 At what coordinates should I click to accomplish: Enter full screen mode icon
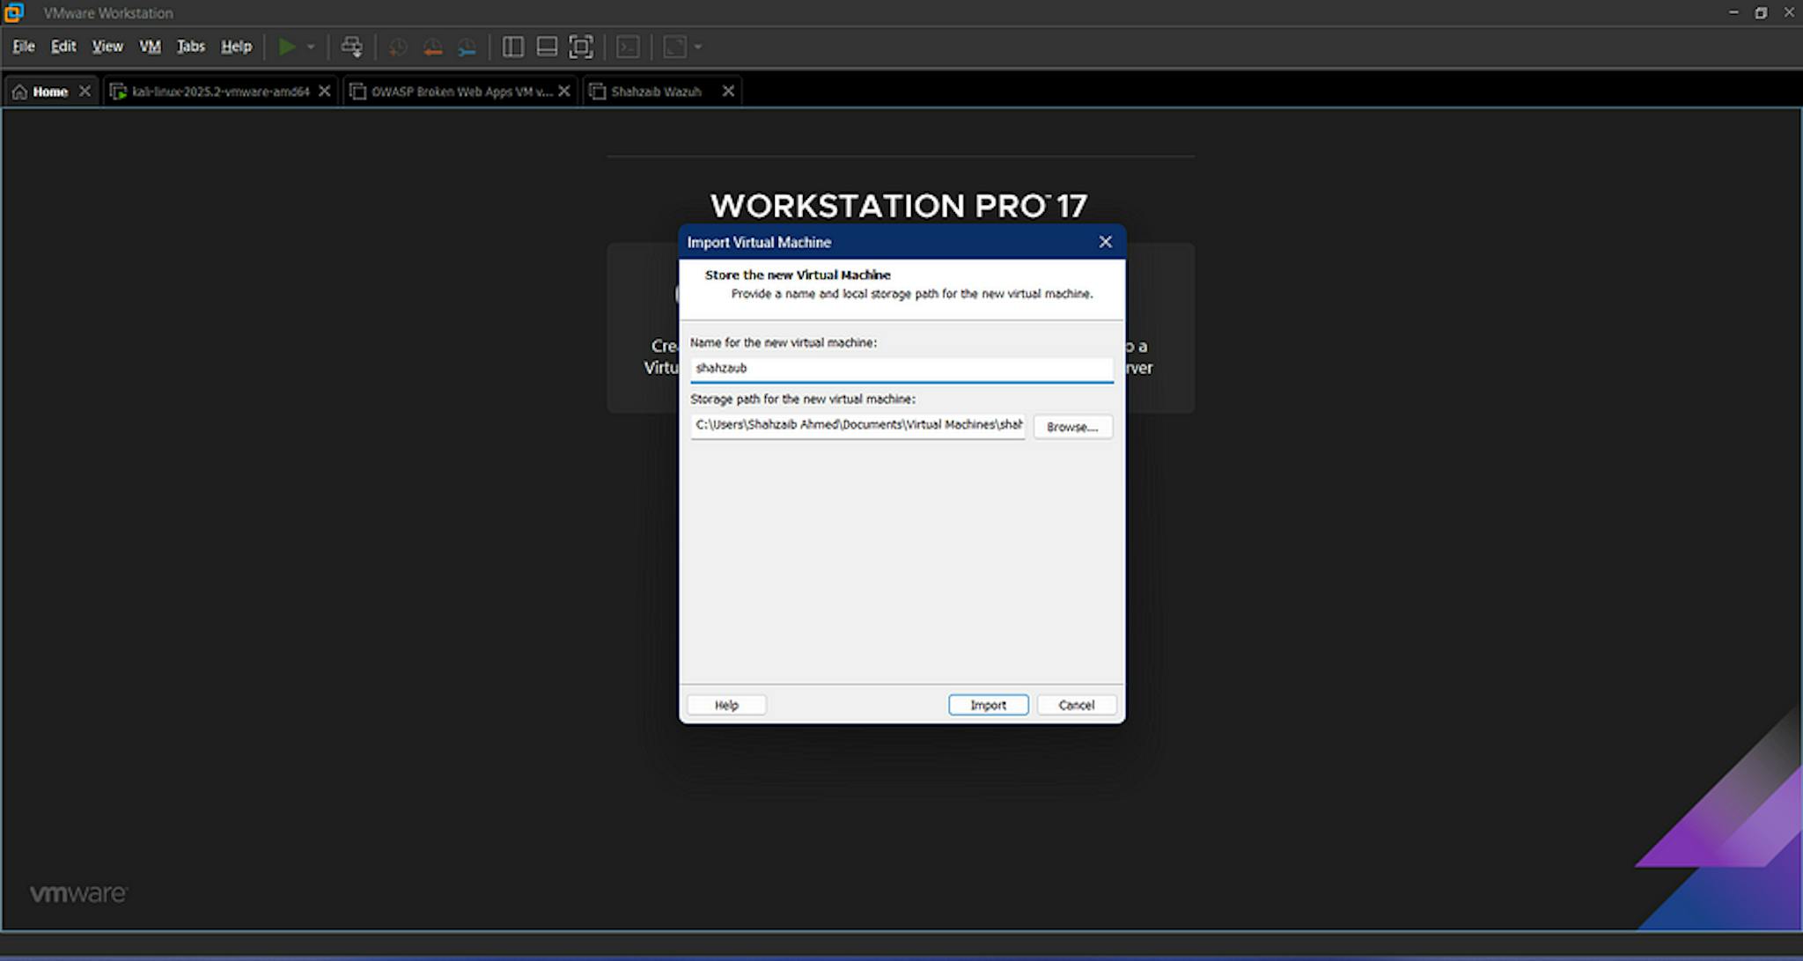point(581,47)
